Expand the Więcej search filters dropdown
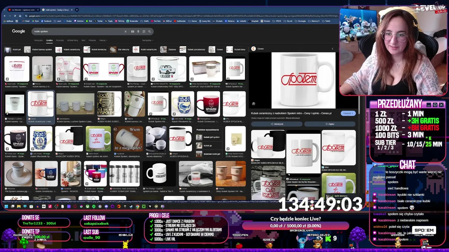Image resolution: width=449 pixels, height=252 pixels. click(x=103, y=40)
